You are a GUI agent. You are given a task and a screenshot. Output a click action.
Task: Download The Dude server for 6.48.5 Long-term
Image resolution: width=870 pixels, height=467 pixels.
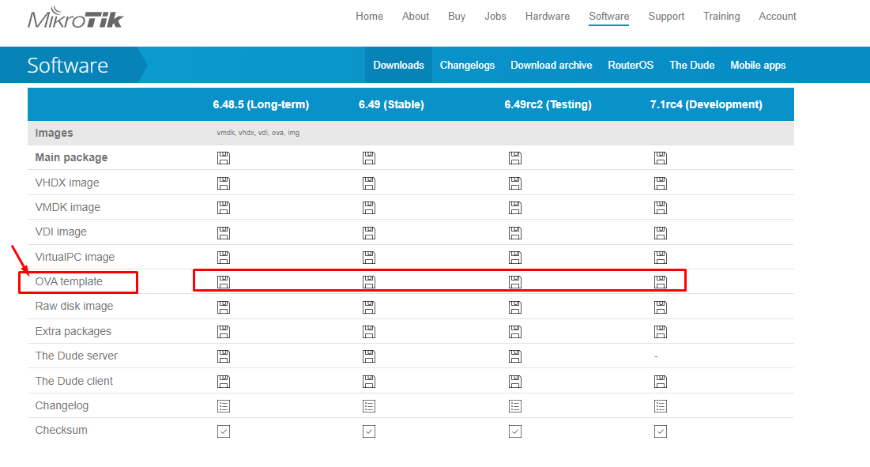click(224, 356)
